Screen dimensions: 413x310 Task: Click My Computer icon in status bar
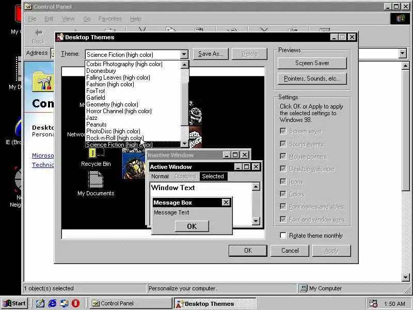click(304, 288)
